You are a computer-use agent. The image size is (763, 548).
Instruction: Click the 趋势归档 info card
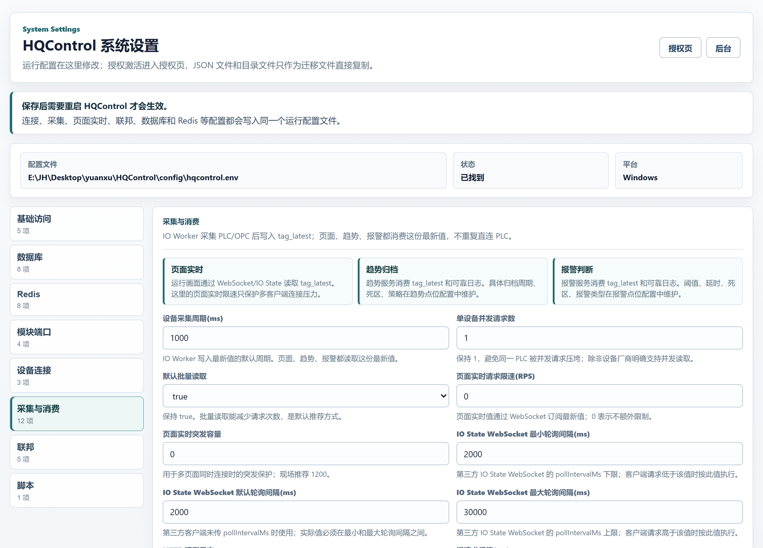point(452,281)
